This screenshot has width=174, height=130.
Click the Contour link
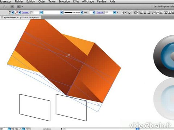(25, 12)
